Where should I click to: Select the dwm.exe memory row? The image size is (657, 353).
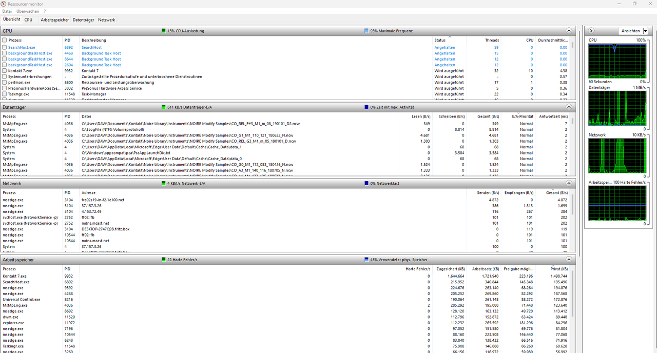[286, 317]
